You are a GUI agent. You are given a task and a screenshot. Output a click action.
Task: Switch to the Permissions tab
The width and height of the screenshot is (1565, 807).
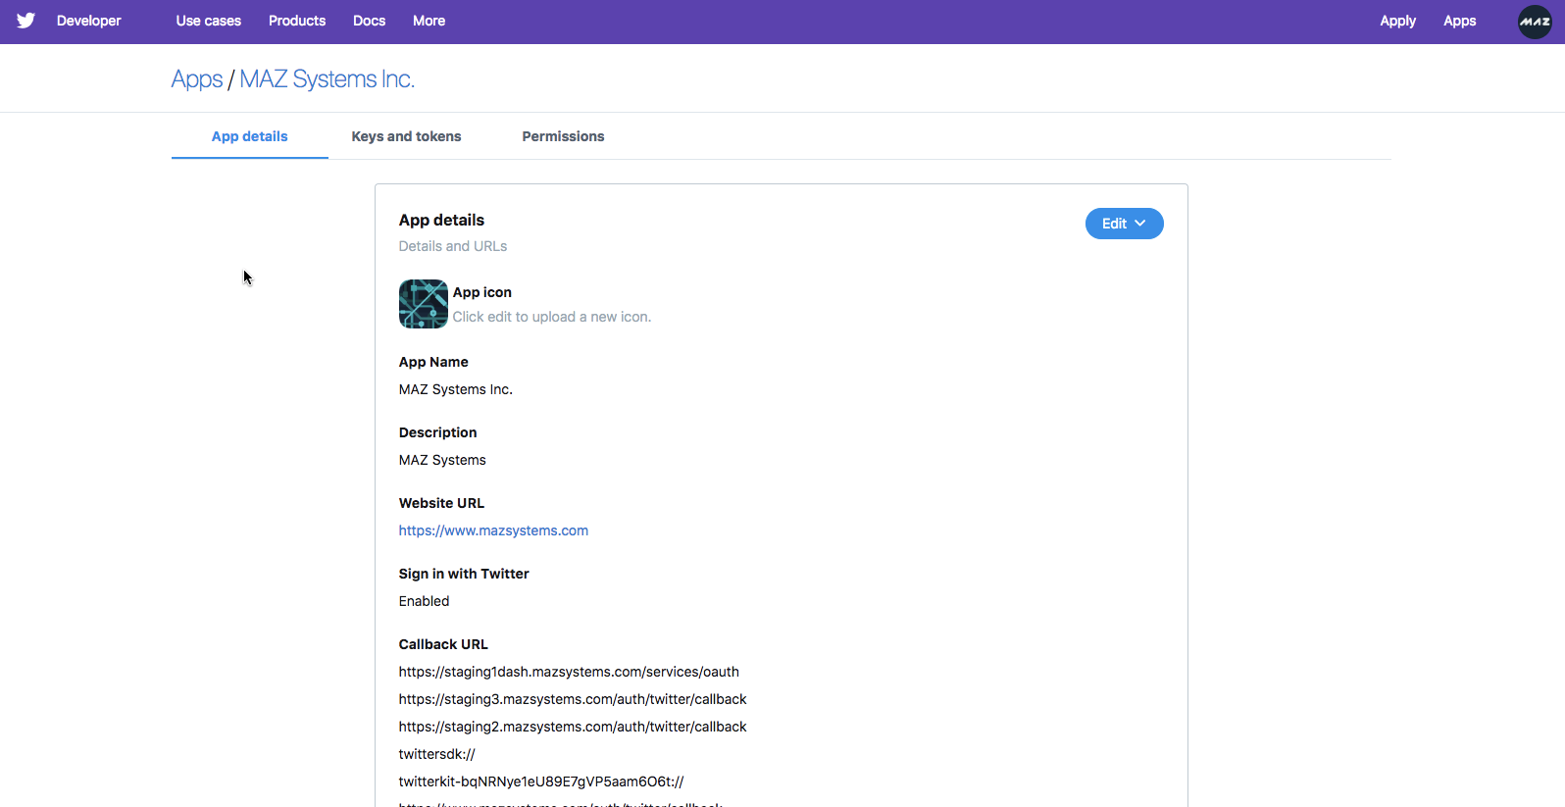tap(563, 136)
